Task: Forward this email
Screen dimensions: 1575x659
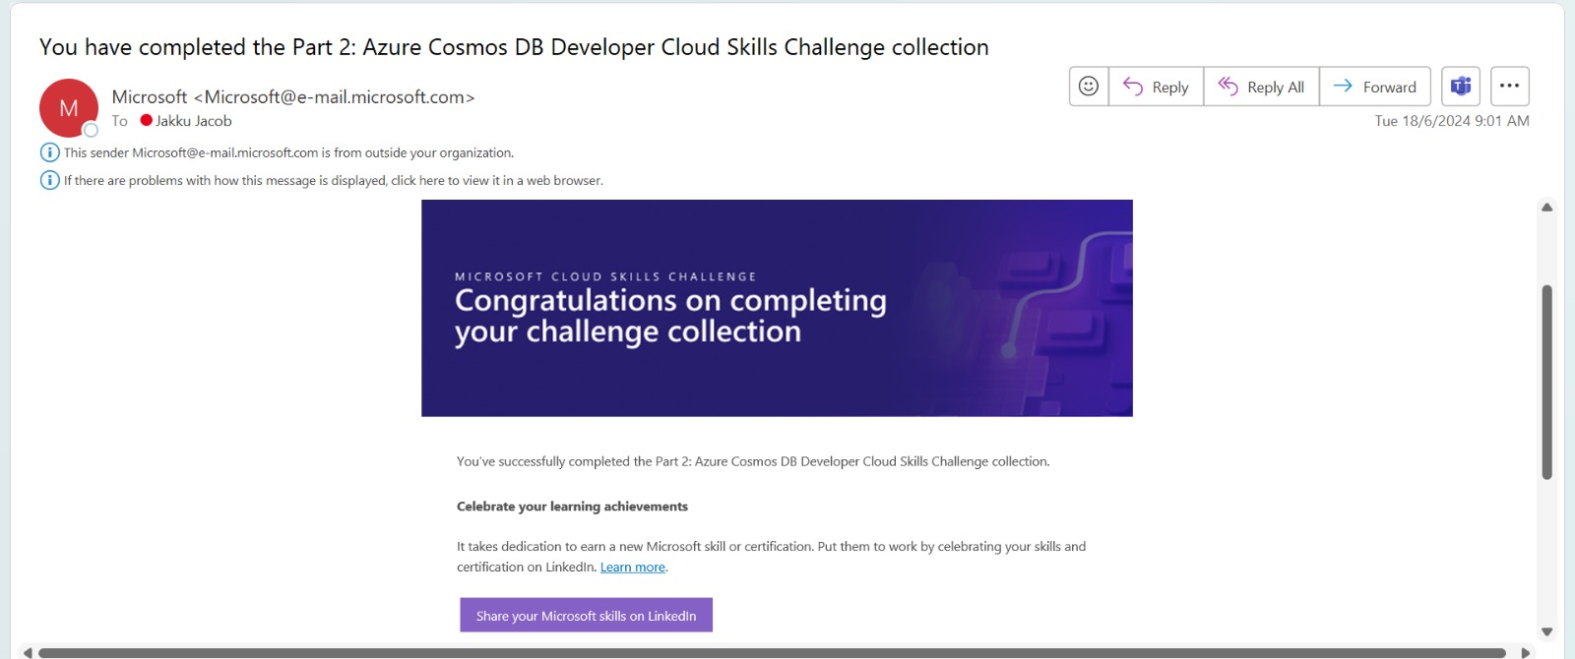Action: point(1375,87)
